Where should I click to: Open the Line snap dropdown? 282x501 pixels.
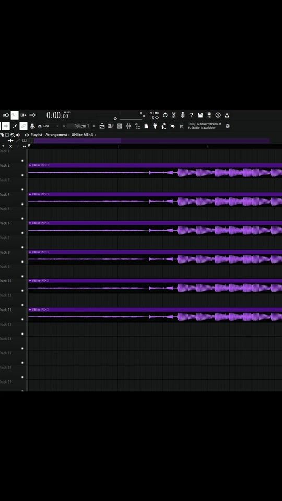pos(51,126)
